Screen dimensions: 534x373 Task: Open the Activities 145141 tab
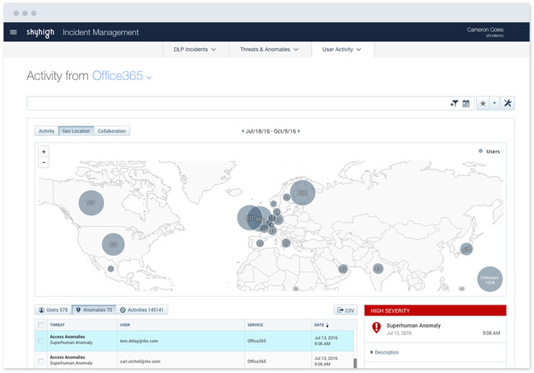tap(142, 310)
